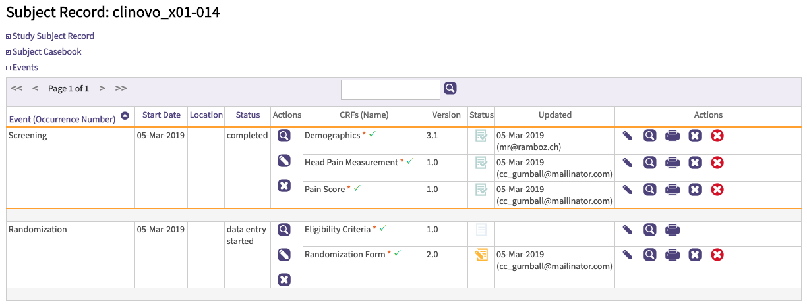This screenshot has height=306, width=807.
Task: Click the Randomization Form status icon
Action: [x=481, y=255]
